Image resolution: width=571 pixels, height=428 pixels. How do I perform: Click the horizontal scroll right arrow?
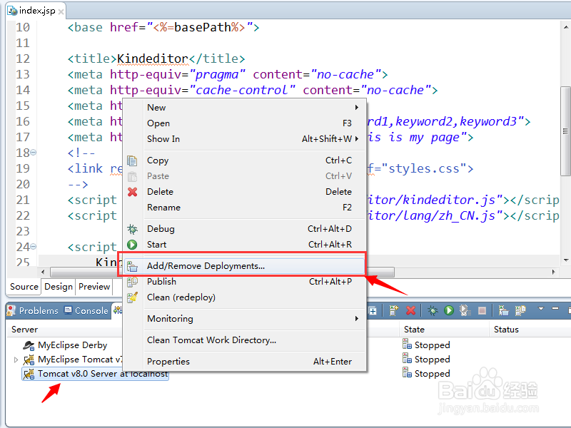pos(554,272)
